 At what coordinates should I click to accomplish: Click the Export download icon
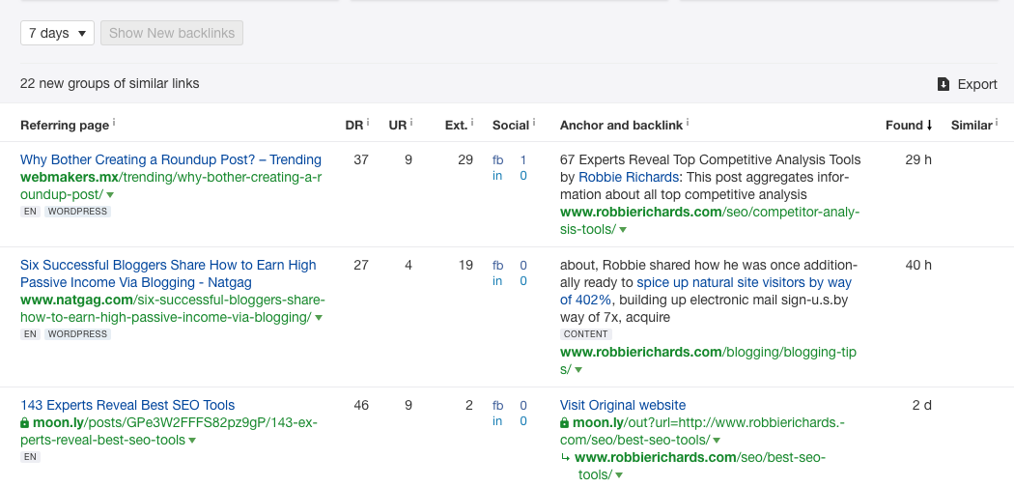point(944,84)
